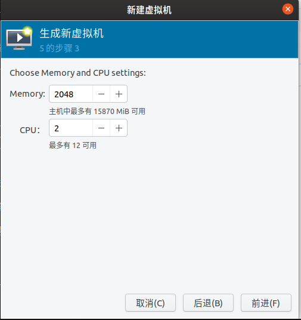Close the 新建虚拟机 dialog window
This screenshot has height=320, width=301.
tap(288, 9)
